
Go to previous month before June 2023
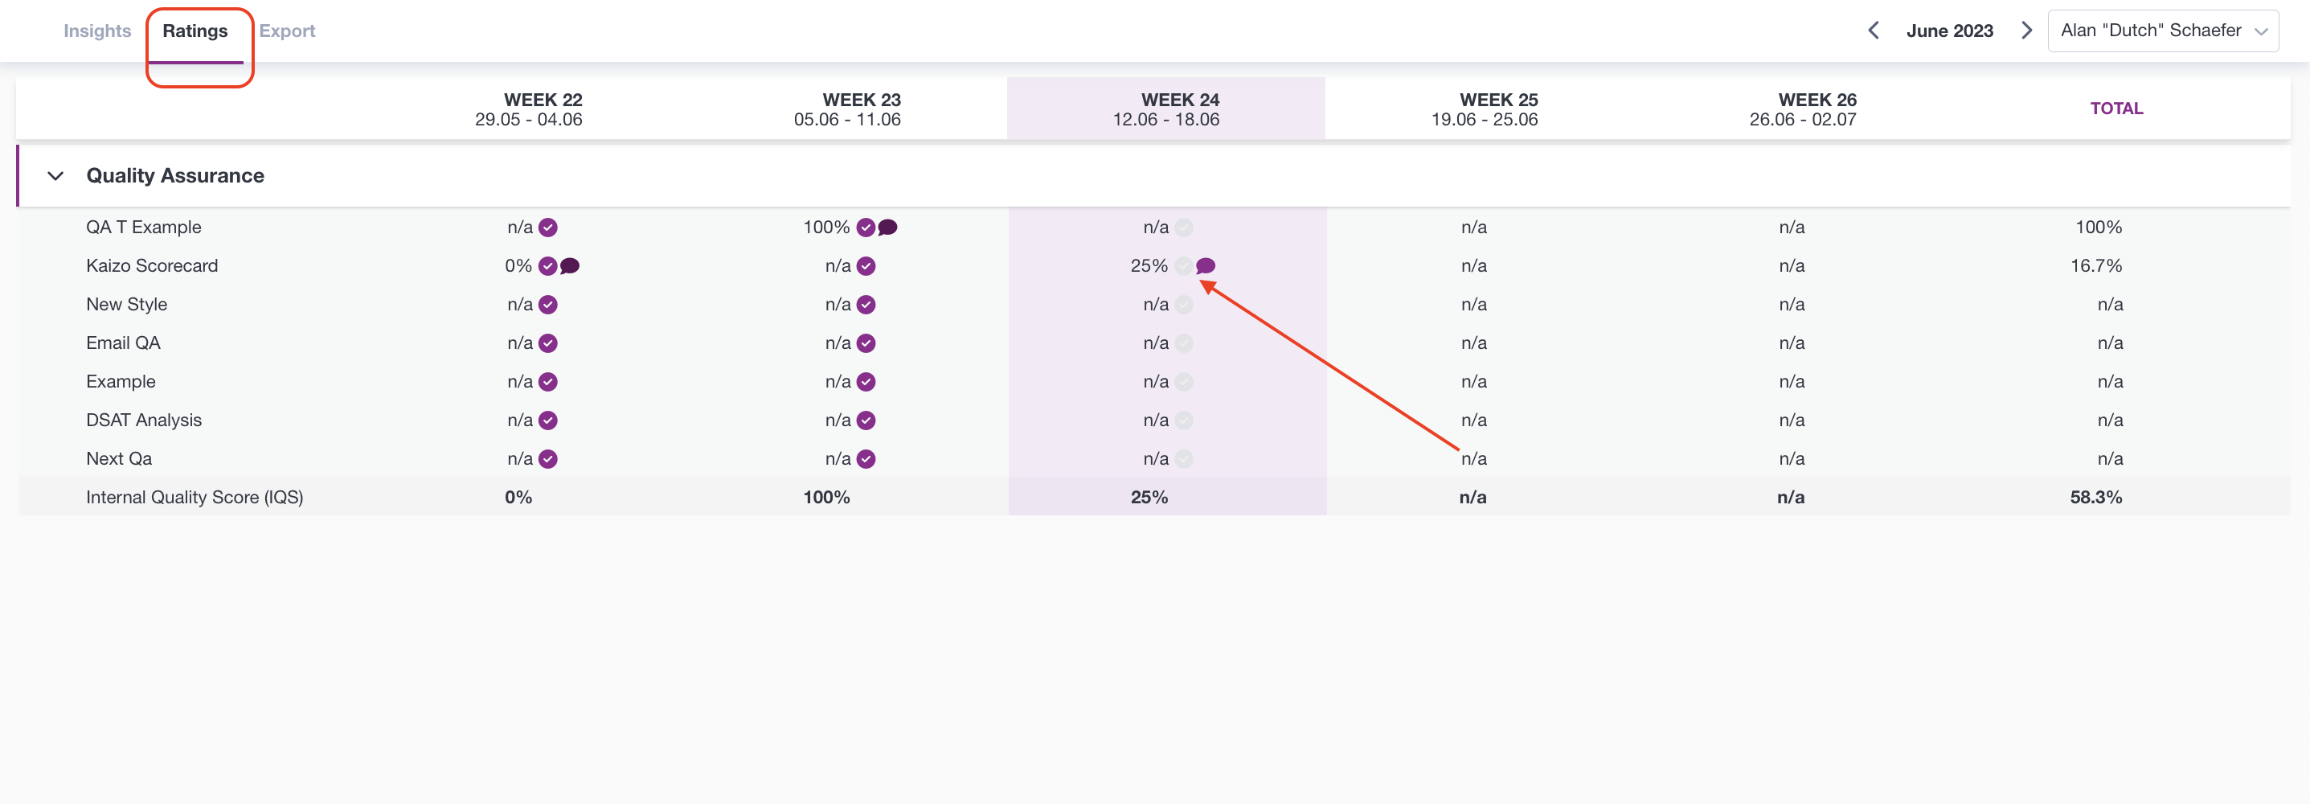click(1874, 31)
